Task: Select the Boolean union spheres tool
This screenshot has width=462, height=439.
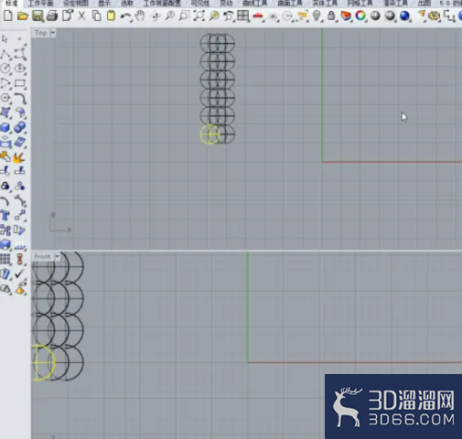Action: point(20,127)
